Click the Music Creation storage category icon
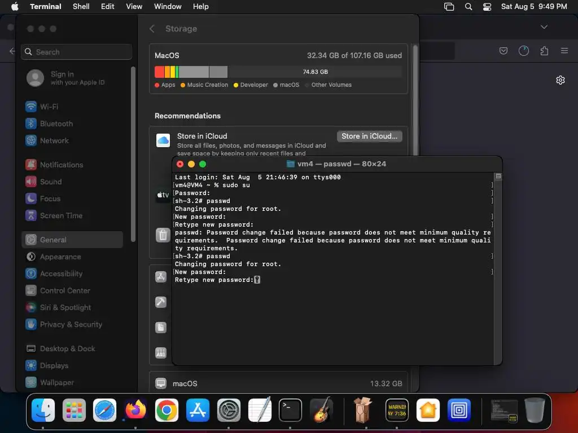 click(161, 353)
